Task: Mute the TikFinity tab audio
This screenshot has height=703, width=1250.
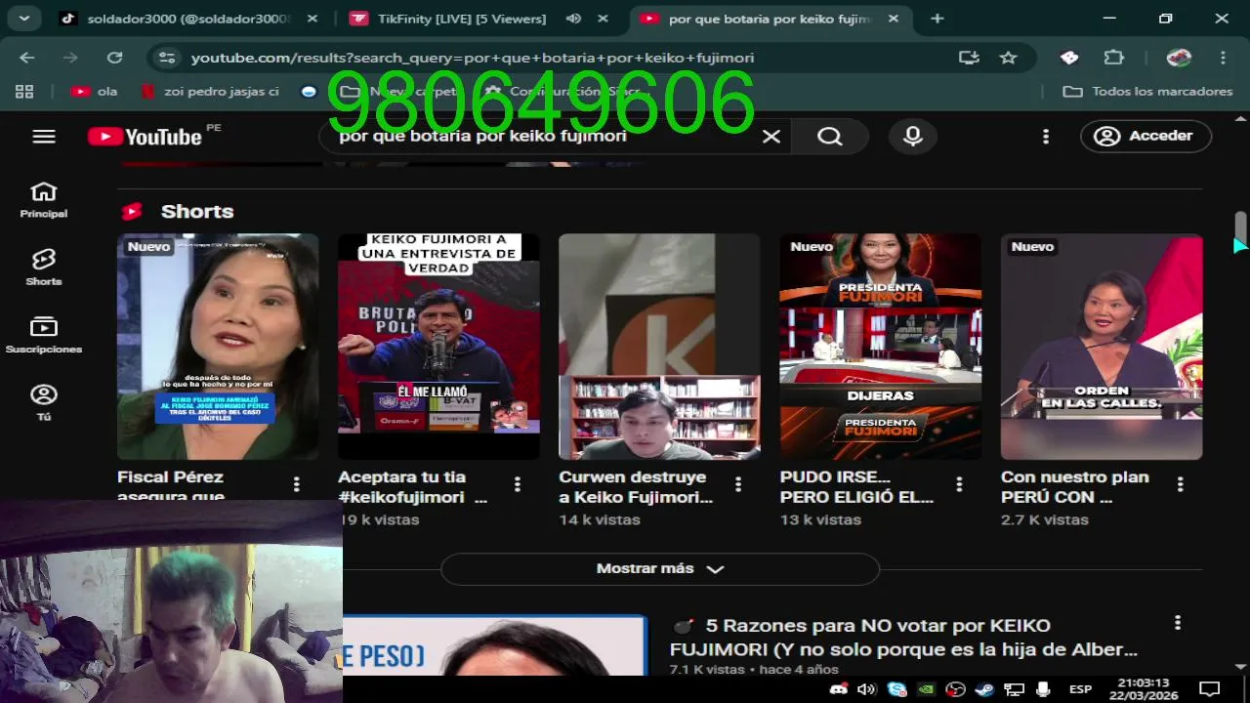Action: coord(573,19)
